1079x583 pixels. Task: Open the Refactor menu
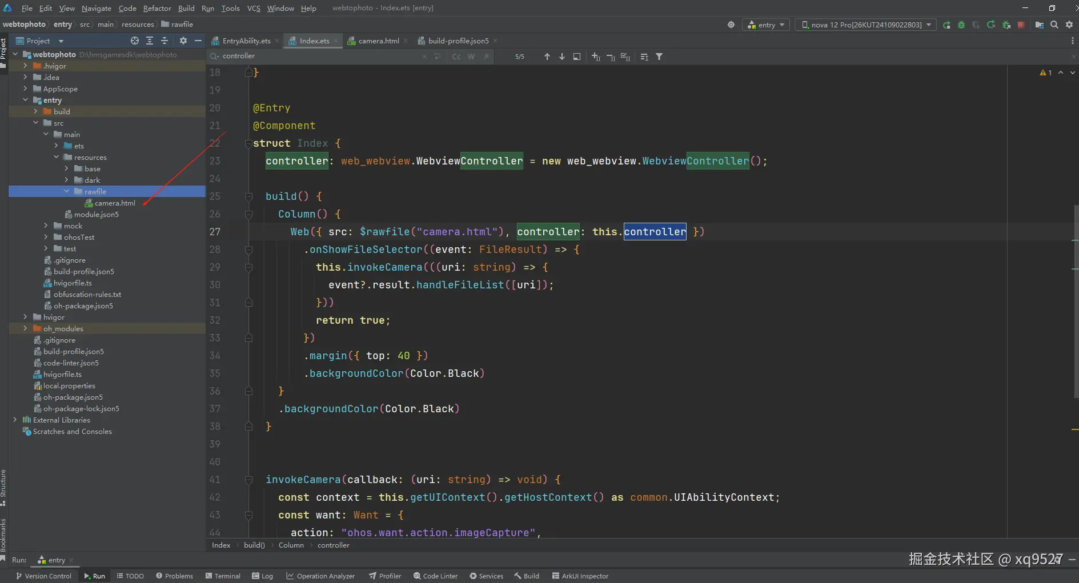tap(157, 8)
